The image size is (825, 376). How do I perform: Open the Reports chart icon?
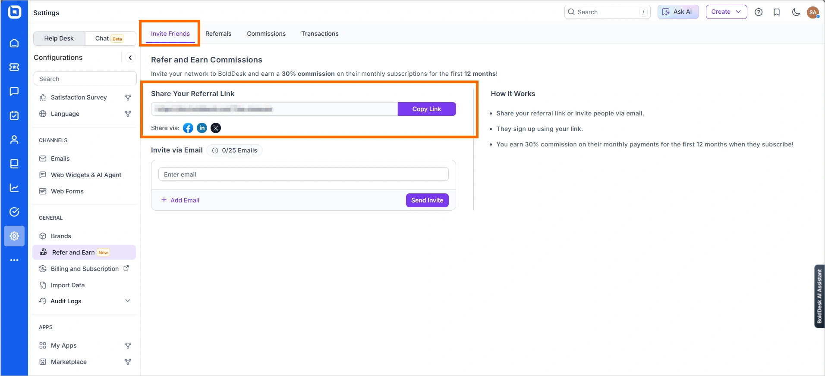[x=14, y=188]
